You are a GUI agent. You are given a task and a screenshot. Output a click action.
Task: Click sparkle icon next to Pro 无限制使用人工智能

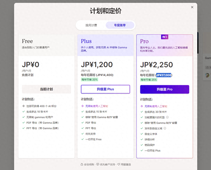[142, 106]
